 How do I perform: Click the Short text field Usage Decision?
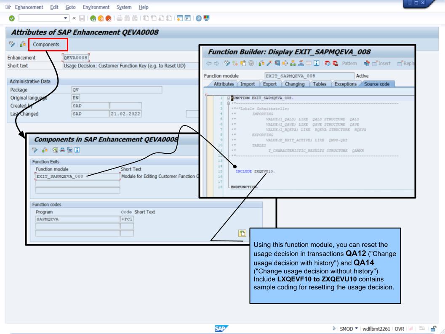131,66
